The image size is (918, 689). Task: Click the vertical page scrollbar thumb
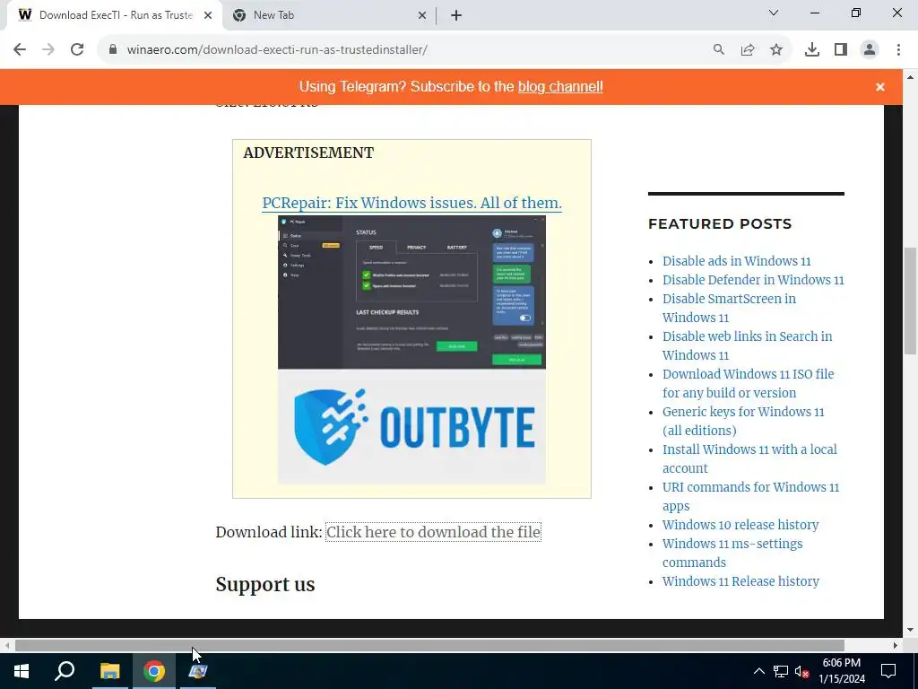[x=910, y=301]
